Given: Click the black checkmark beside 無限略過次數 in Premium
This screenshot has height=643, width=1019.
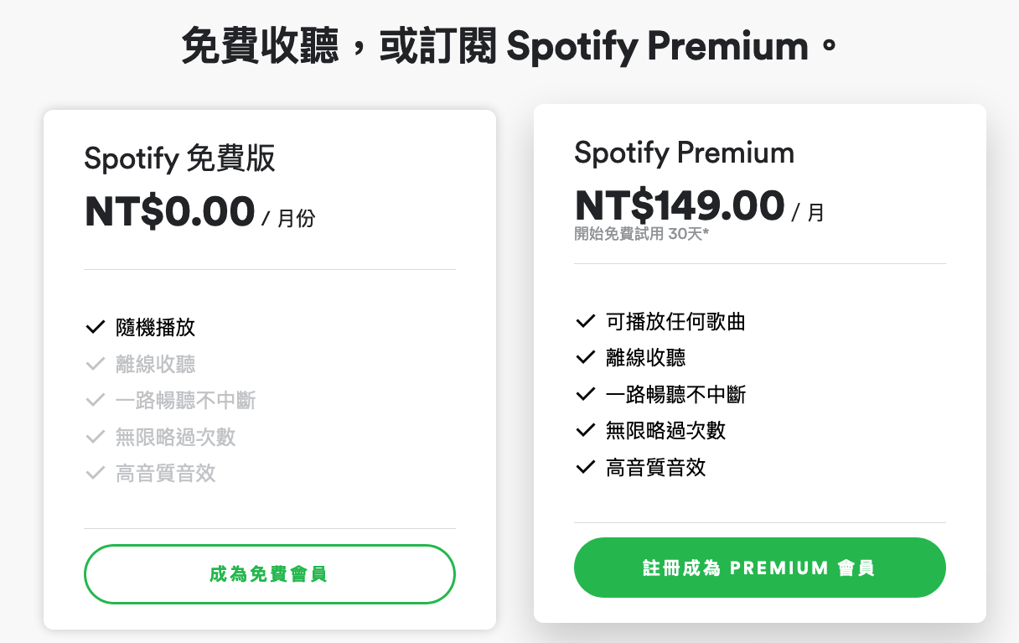Looking at the screenshot, I should 585,431.
